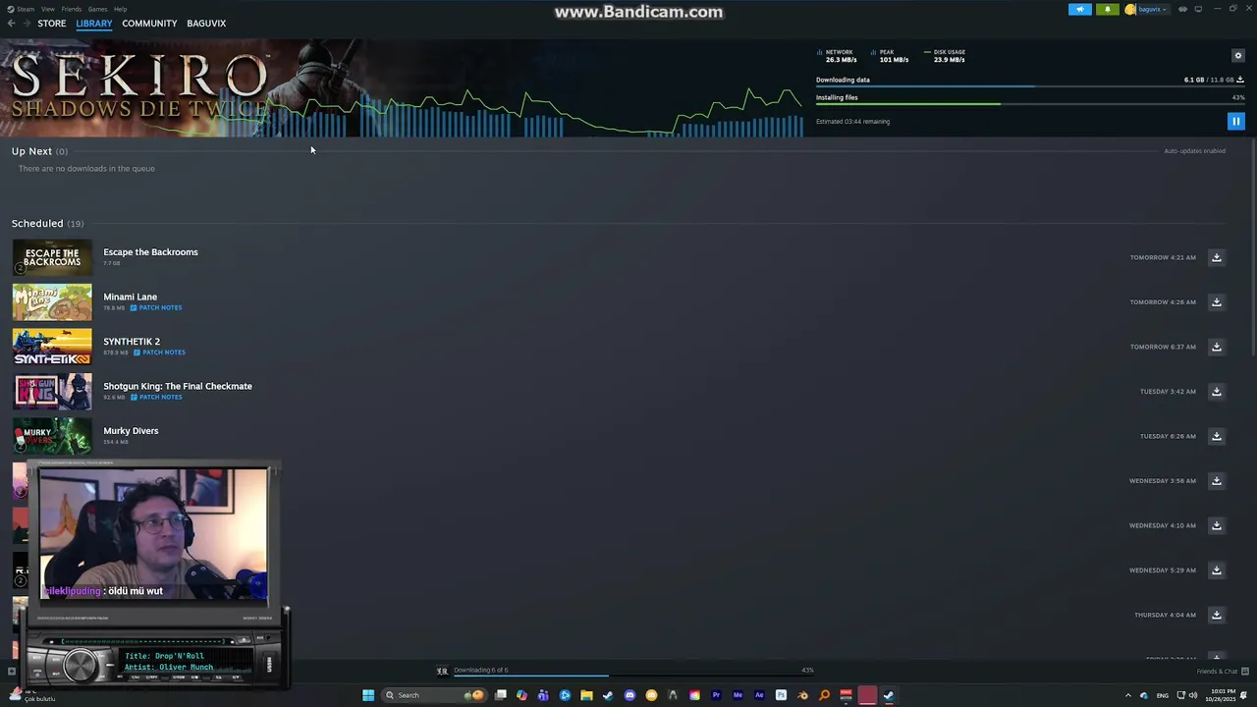Image resolution: width=1257 pixels, height=707 pixels.
Task: Open Steam VR headset icon
Action: click(1182, 9)
